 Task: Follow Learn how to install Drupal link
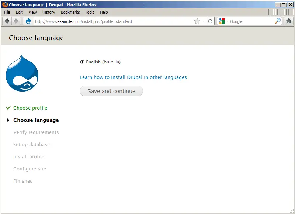click(x=133, y=77)
